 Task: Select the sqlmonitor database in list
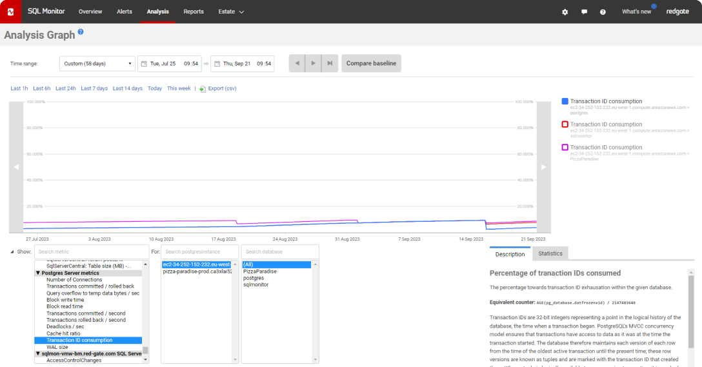(x=256, y=284)
